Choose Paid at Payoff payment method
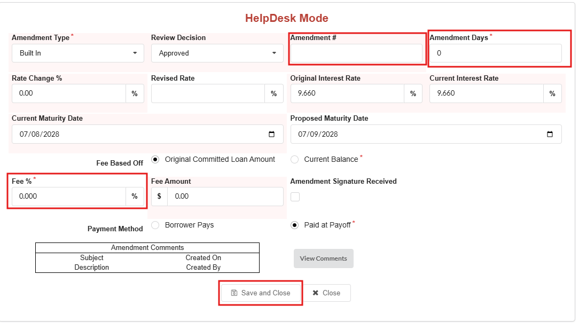579x329 pixels. pyautogui.click(x=294, y=225)
